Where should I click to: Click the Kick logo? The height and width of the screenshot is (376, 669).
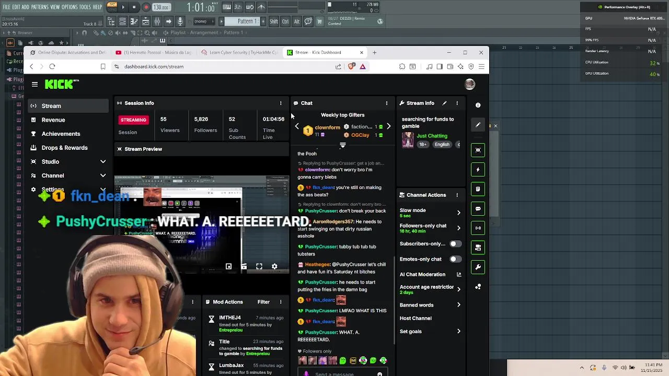[x=61, y=84]
